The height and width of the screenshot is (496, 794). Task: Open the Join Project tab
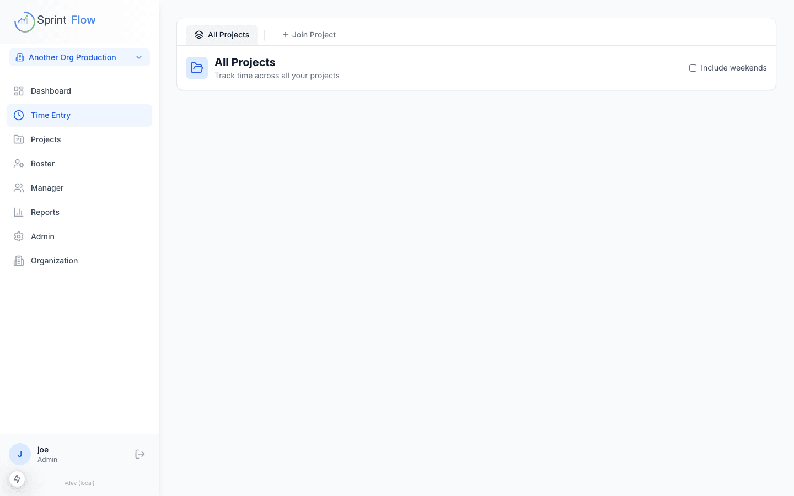(x=309, y=34)
